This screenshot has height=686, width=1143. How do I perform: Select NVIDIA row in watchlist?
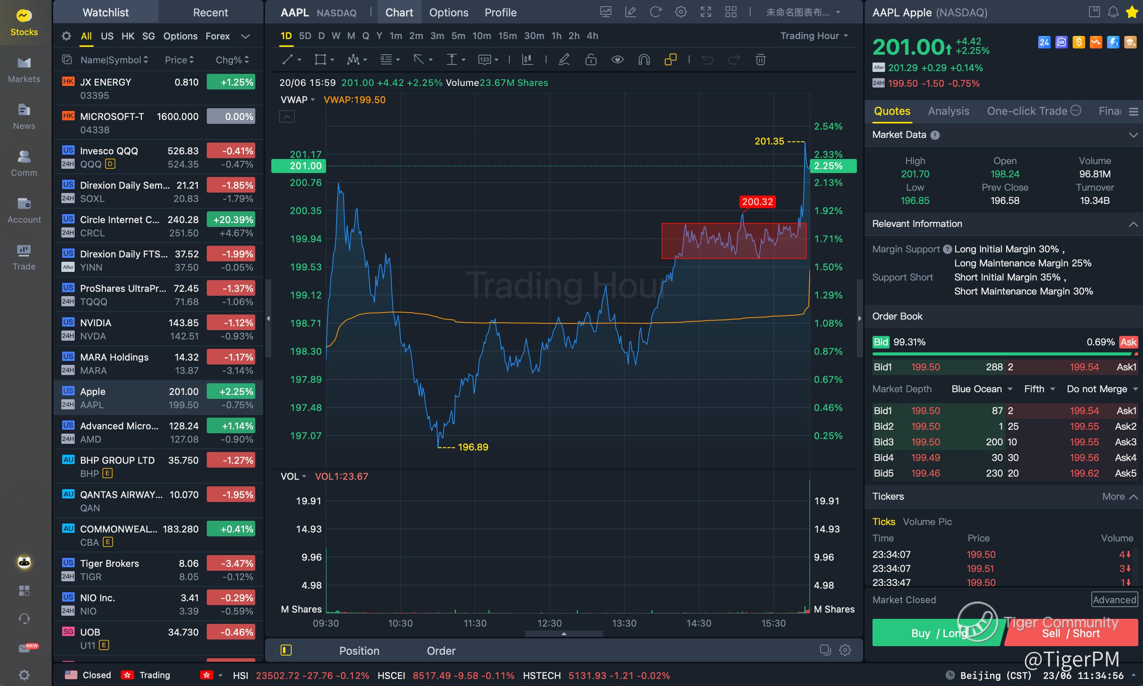[158, 329]
